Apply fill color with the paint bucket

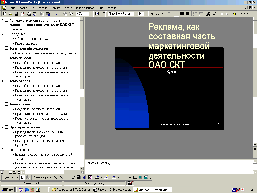coord(97,177)
